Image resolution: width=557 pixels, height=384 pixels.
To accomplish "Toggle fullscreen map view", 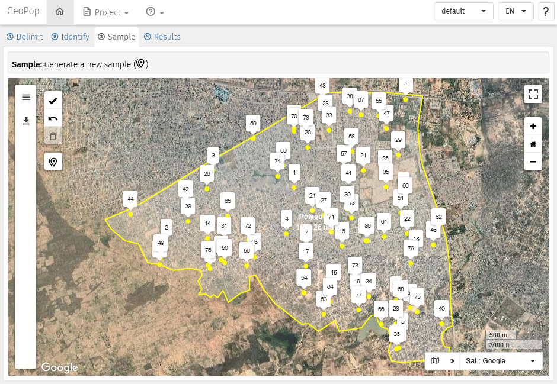I will click(533, 94).
